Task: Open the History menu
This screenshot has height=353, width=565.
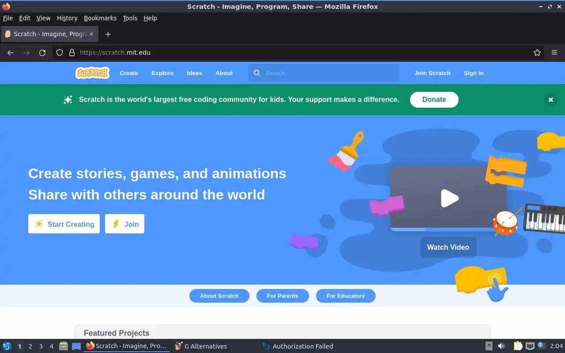Action: tap(67, 18)
